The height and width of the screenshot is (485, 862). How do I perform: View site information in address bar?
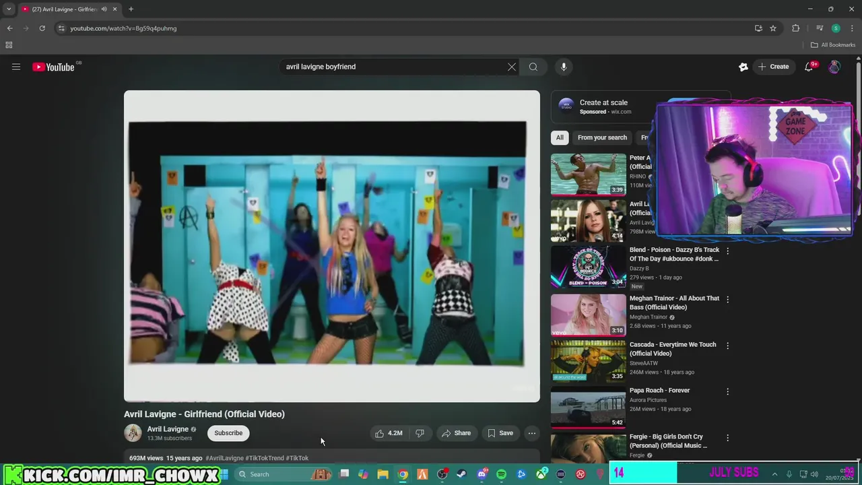click(x=61, y=28)
